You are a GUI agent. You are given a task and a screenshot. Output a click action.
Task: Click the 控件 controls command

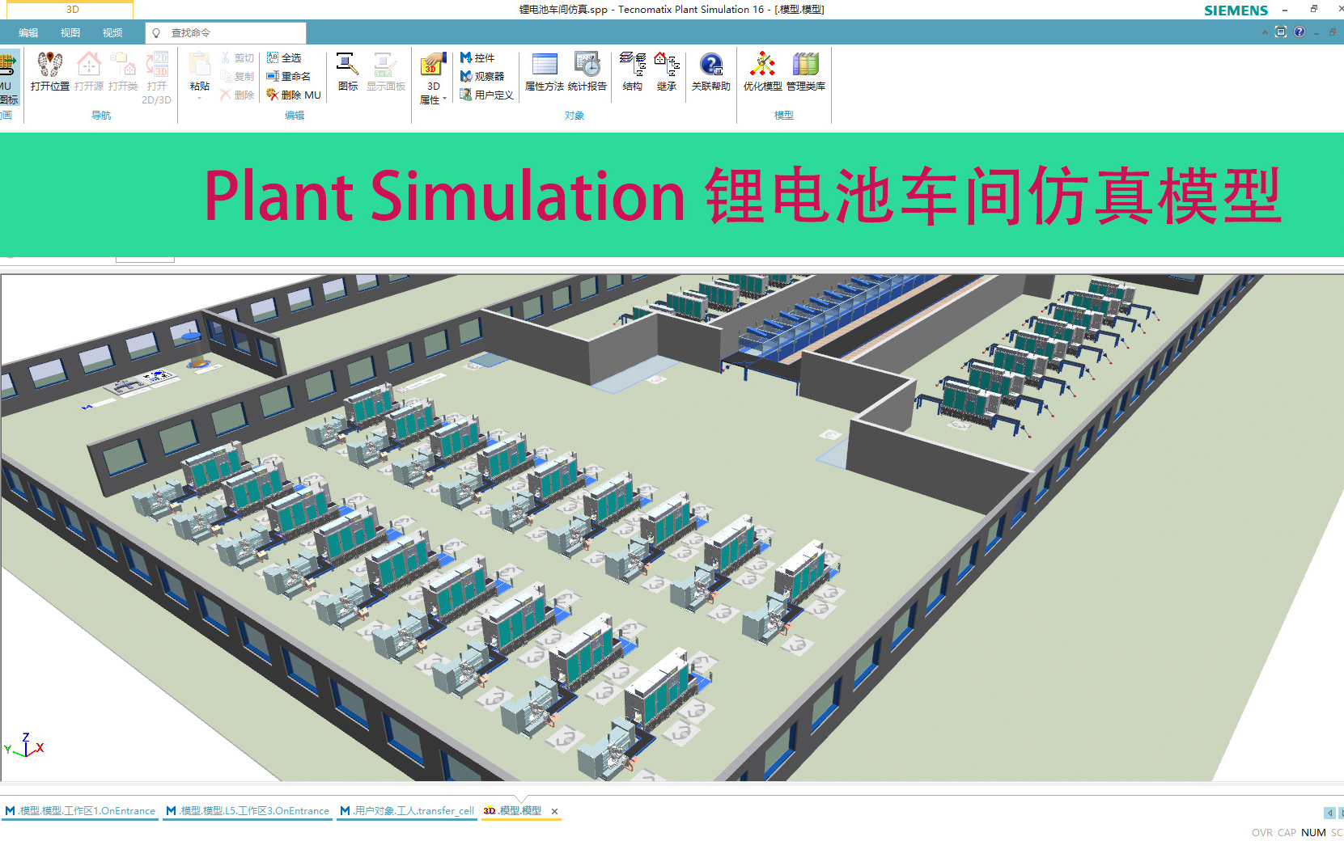pos(477,58)
